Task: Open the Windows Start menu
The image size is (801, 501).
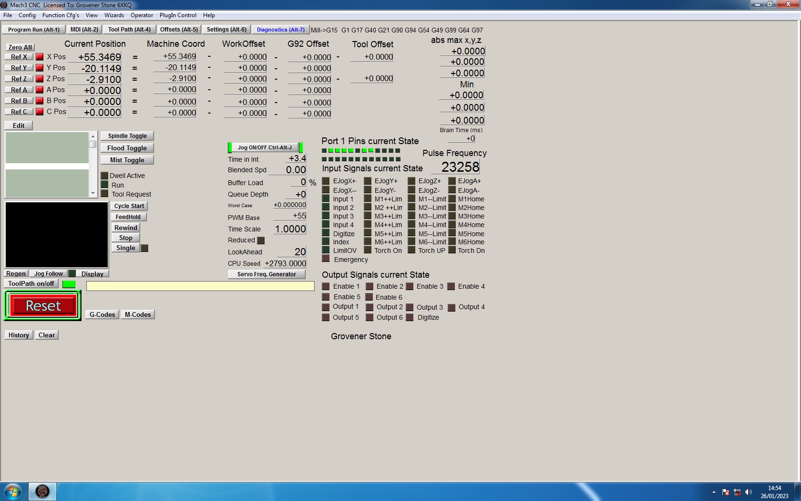Action: [x=13, y=491]
